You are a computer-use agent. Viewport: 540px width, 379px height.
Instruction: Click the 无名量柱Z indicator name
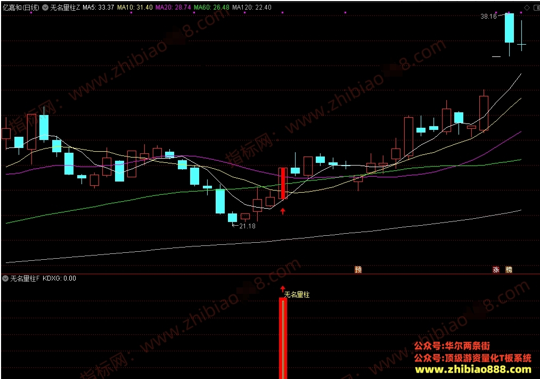tap(65, 7)
